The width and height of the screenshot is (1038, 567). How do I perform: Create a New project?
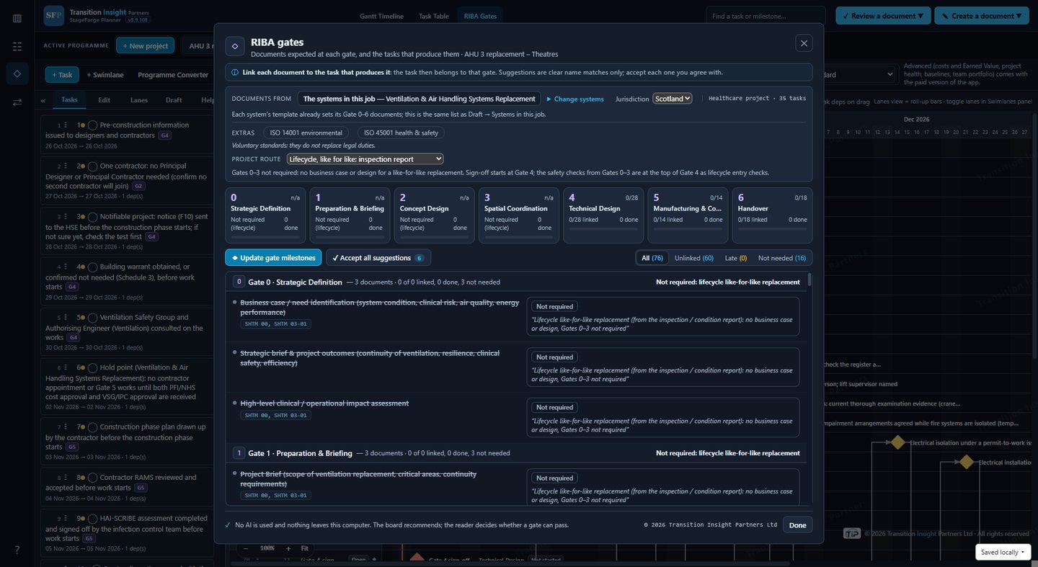(145, 46)
